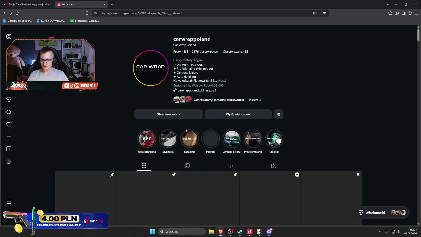Switch to the reposts tab
The height and width of the screenshot is (237, 421).
[x=230, y=165]
